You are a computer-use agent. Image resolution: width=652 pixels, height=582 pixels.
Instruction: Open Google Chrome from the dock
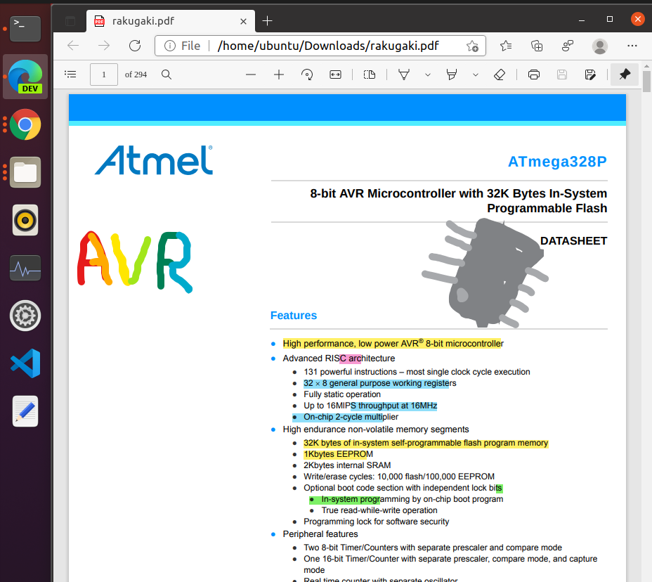[25, 124]
